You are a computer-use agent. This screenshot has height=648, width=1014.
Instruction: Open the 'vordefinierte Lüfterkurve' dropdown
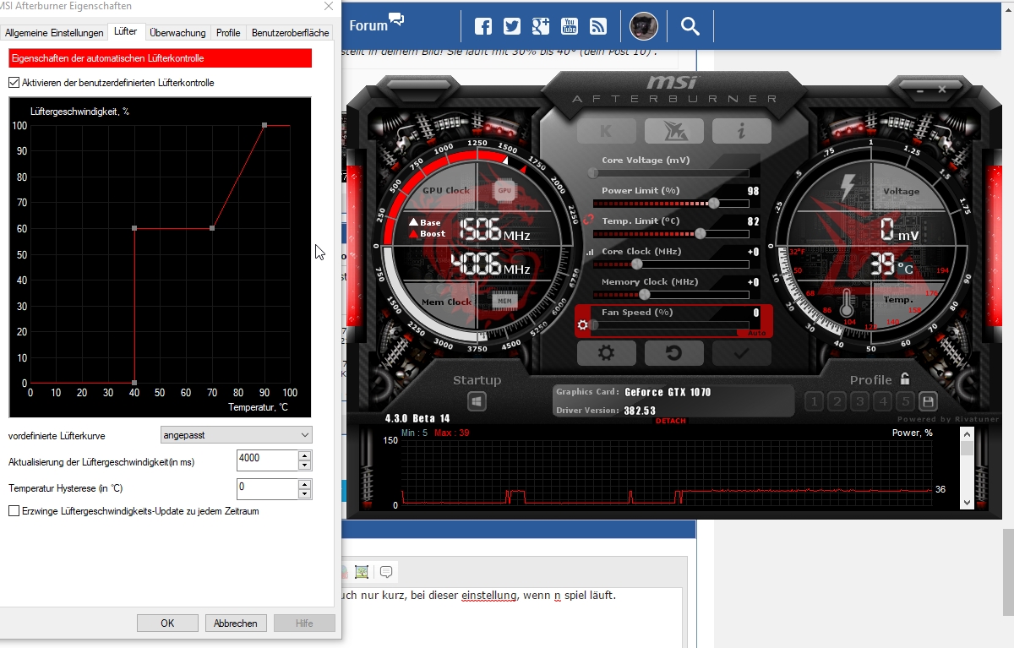(x=236, y=435)
